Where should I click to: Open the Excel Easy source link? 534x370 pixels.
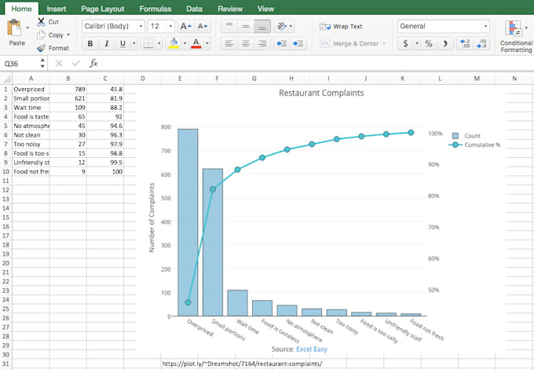point(312,349)
